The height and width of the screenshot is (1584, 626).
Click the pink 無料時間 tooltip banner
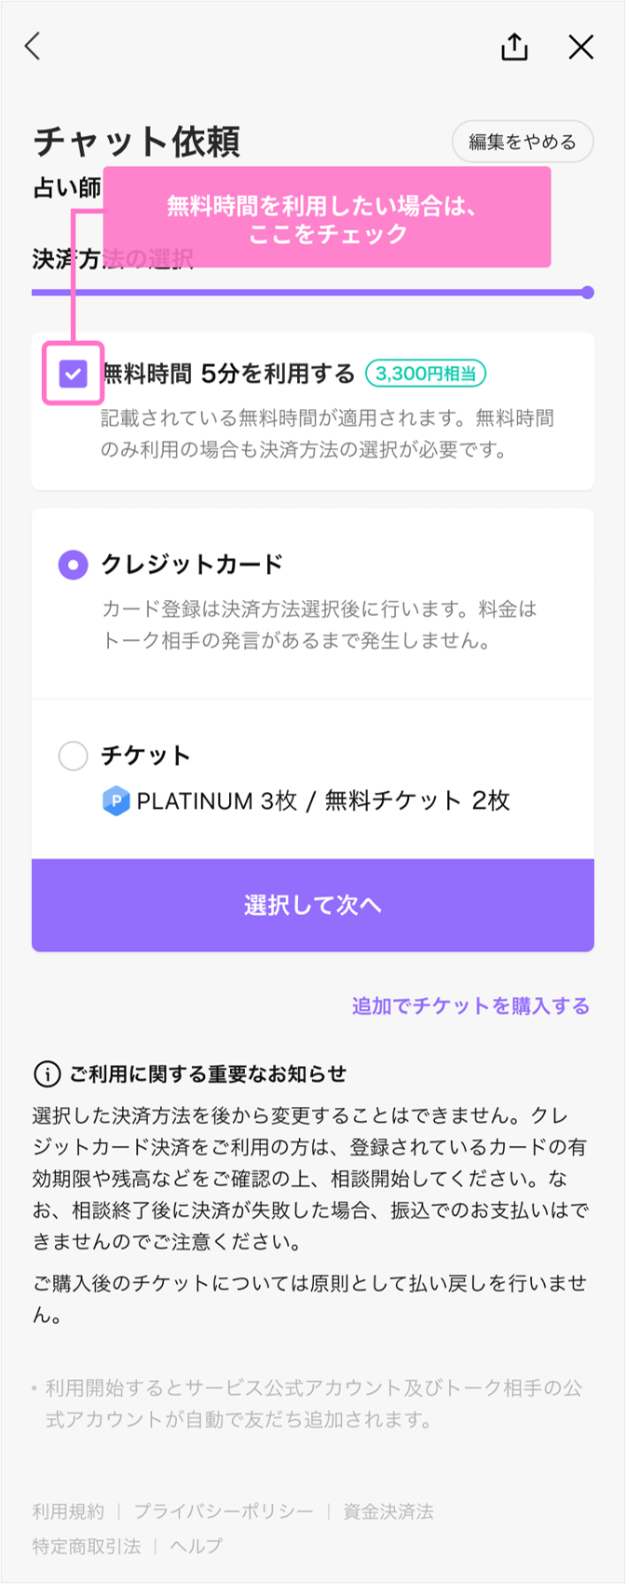(x=326, y=218)
